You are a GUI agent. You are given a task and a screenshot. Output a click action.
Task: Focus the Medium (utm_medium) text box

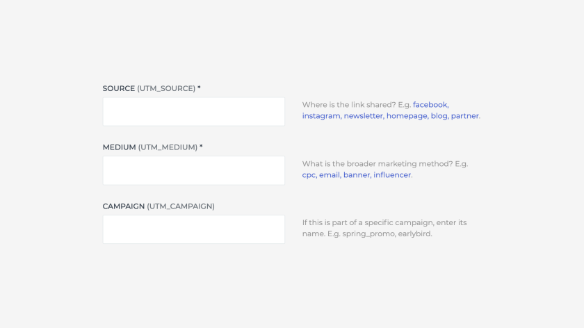(x=193, y=170)
